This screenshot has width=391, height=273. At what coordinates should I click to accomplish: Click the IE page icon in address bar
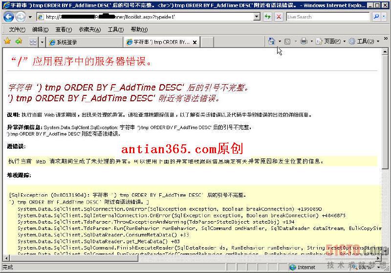41,17
